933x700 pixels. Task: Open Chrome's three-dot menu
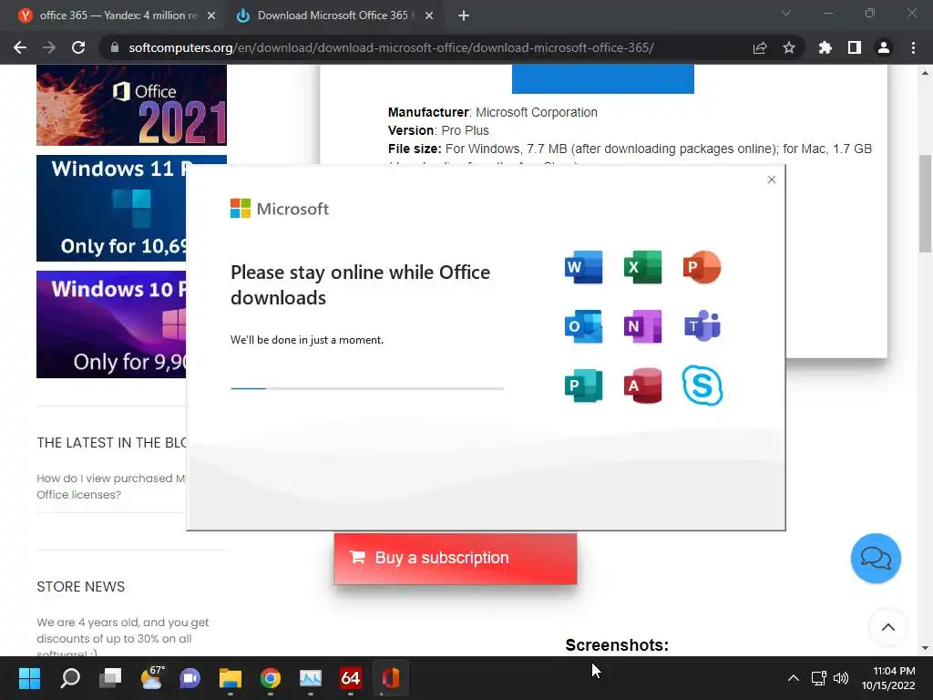click(x=913, y=47)
